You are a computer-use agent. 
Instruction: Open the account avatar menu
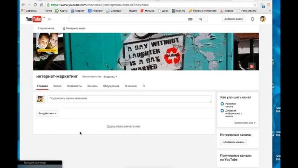coord(263,19)
